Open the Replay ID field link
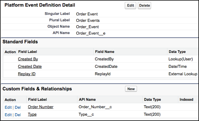 tap(27, 74)
